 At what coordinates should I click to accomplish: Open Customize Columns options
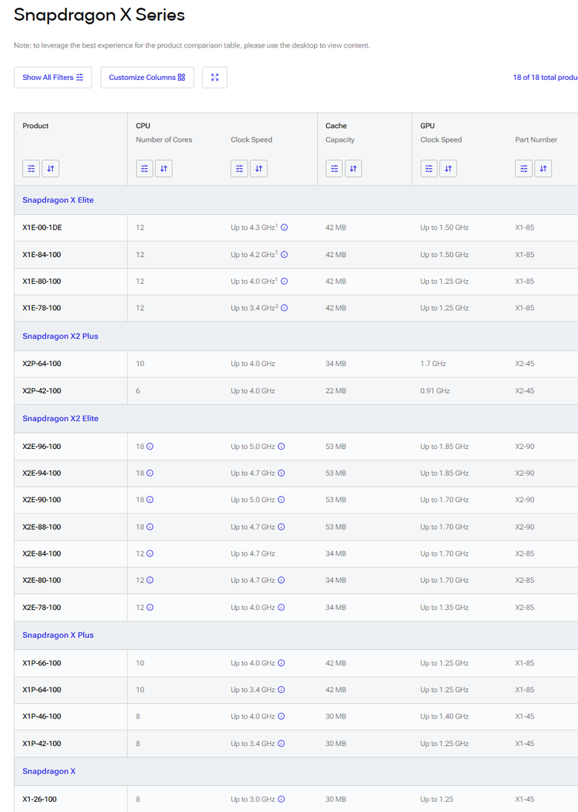tap(147, 77)
